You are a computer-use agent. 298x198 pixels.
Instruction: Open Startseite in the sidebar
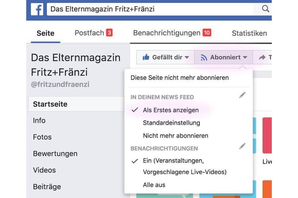coord(76,104)
